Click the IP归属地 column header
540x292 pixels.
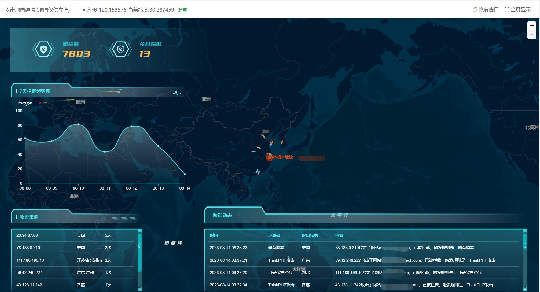click(x=310, y=235)
